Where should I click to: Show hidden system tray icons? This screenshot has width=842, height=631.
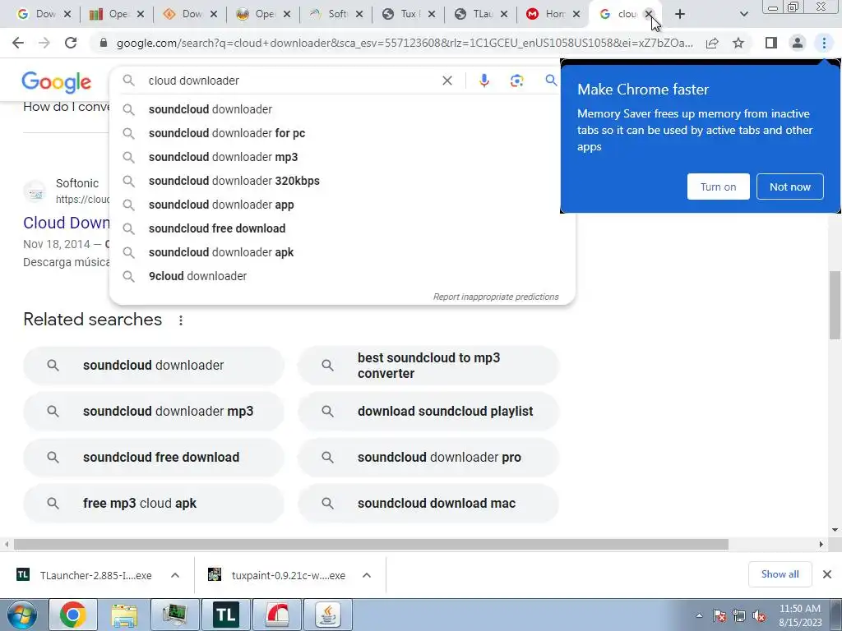(699, 616)
